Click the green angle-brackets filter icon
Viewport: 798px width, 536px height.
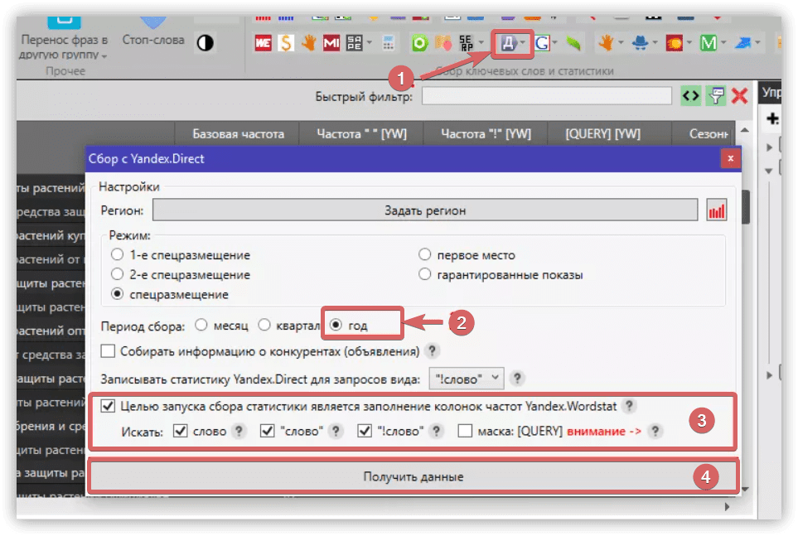[x=690, y=96]
